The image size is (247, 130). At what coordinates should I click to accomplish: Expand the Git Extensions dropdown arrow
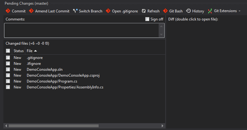point(239,11)
